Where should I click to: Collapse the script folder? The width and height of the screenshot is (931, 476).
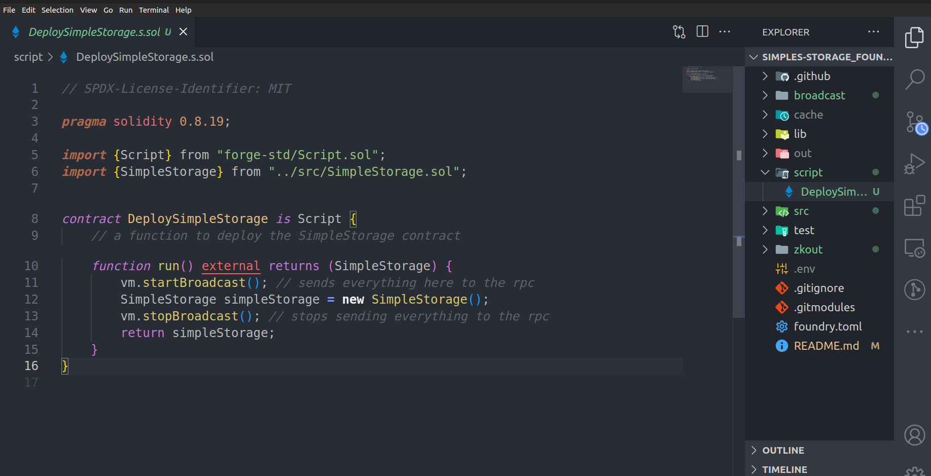pyautogui.click(x=765, y=172)
